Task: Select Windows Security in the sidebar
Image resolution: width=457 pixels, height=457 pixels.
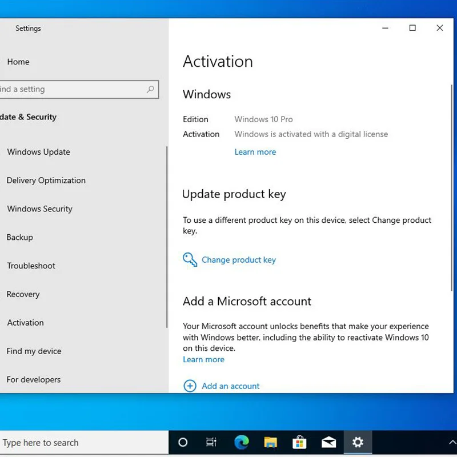Action: coord(40,209)
